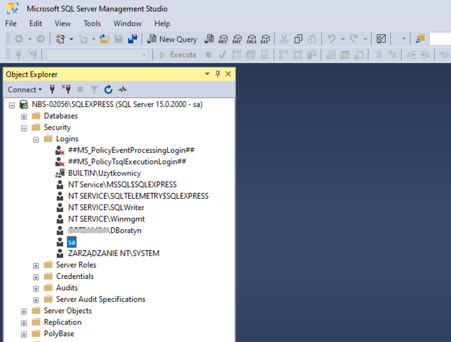Viewport: 451px width, 342px height.
Task: Open the View menu
Action: pyautogui.click(x=62, y=23)
